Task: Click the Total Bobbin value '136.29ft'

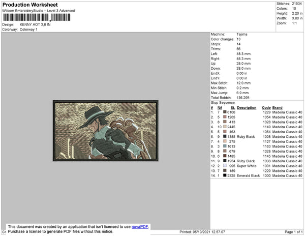Action: coord(243,98)
